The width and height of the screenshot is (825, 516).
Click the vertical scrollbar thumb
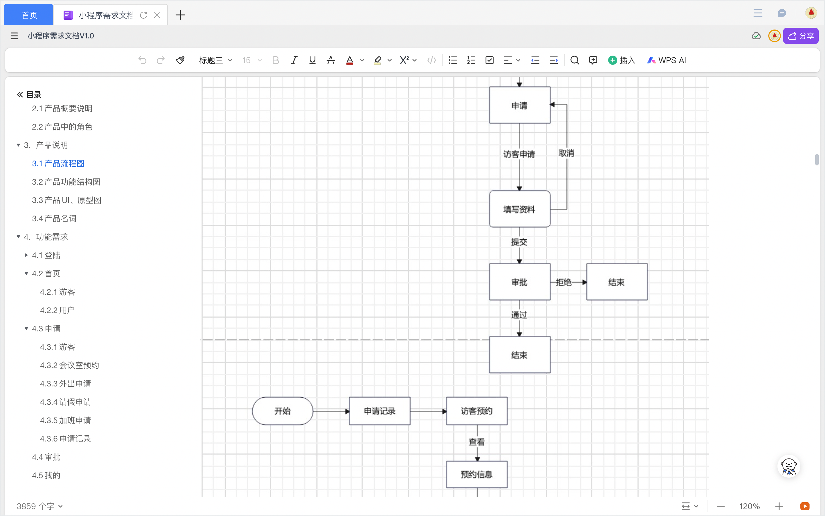[817, 159]
